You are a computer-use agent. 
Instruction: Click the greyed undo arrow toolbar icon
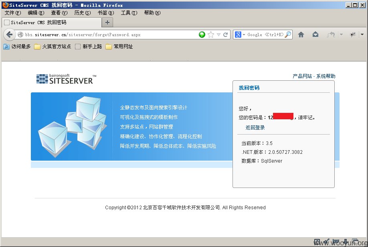coord(331,35)
